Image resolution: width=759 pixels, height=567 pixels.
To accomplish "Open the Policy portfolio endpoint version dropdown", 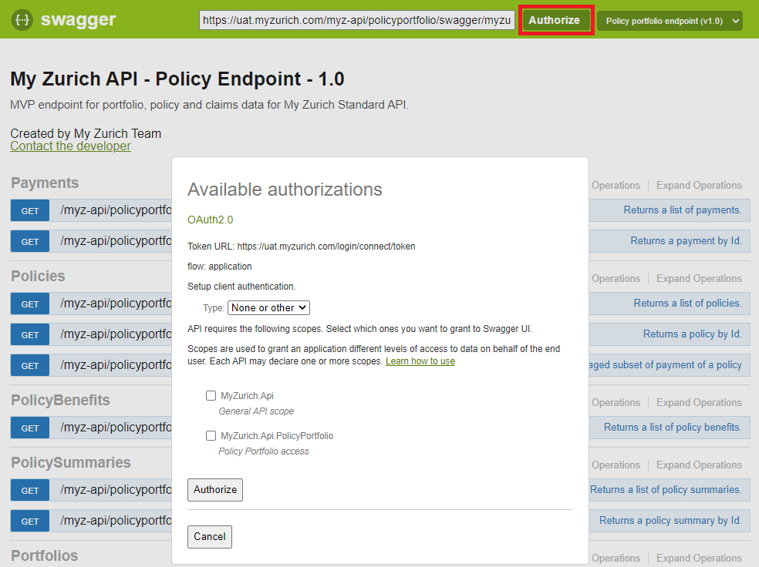I will click(x=669, y=22).
